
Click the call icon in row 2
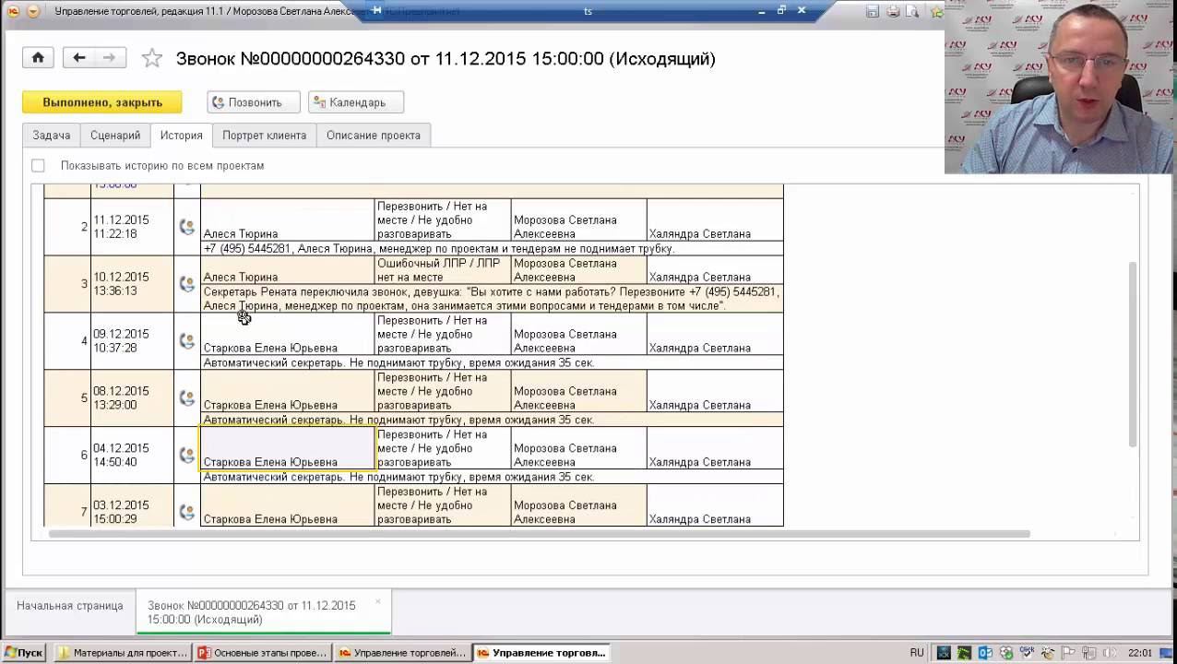(x=187, y=227)
